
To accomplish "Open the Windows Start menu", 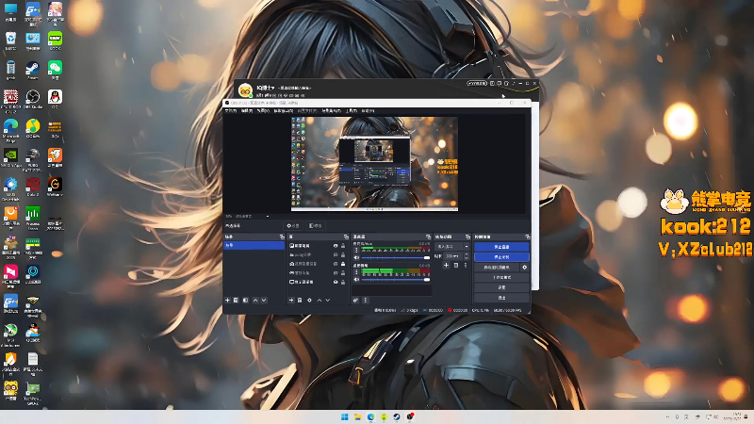I will point(345,416).
